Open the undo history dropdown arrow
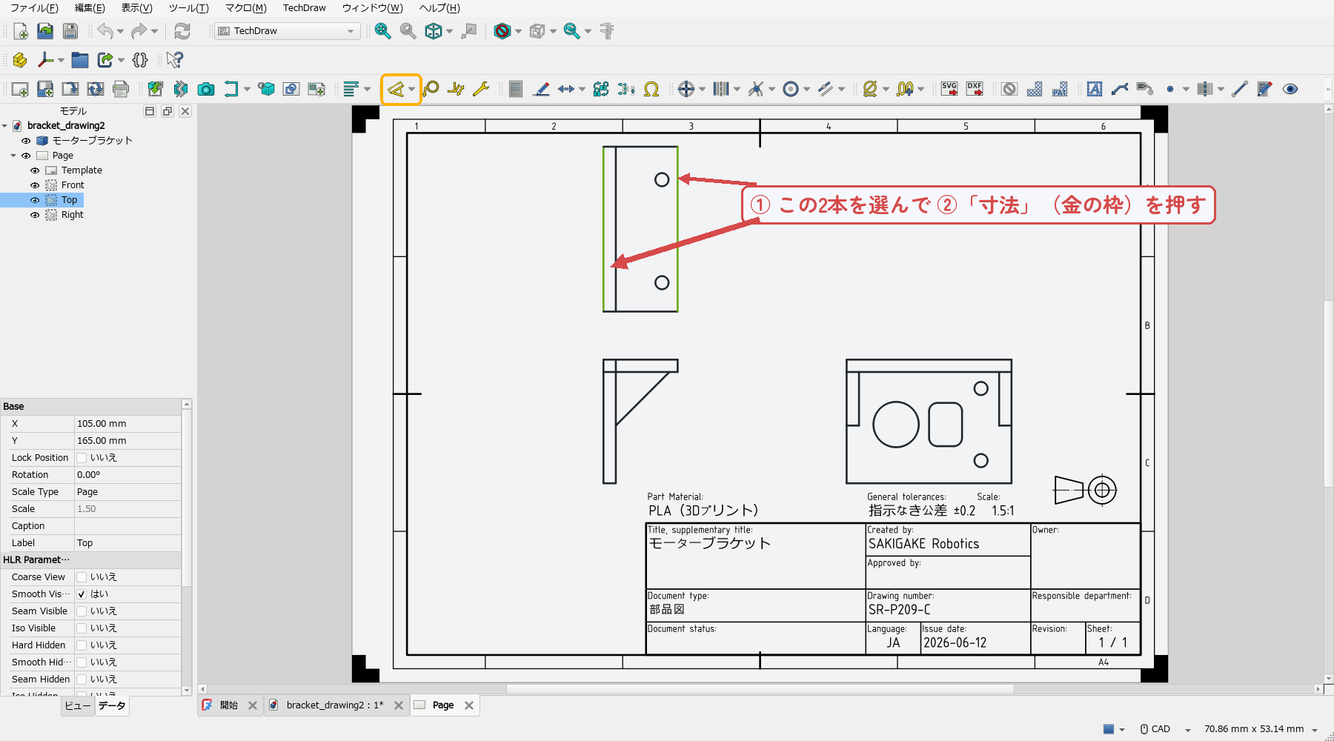The height and width of the screenshot is (741, 1334). [121, 31]
